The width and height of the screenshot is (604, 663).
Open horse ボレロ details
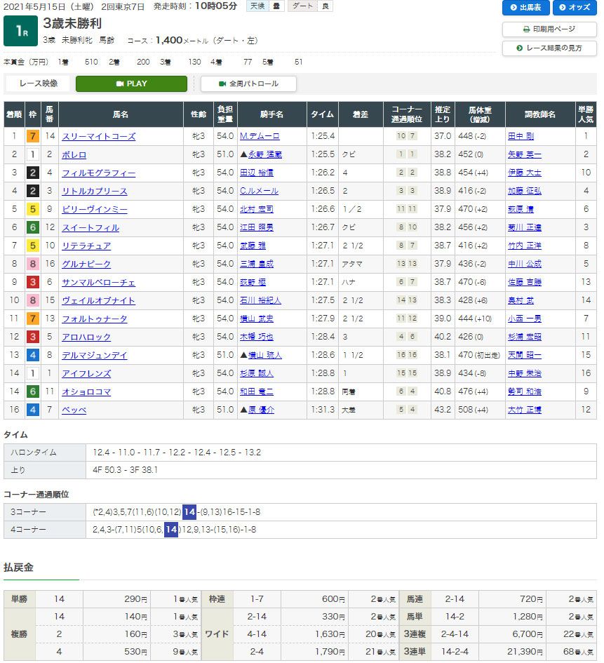coord(74,155)
